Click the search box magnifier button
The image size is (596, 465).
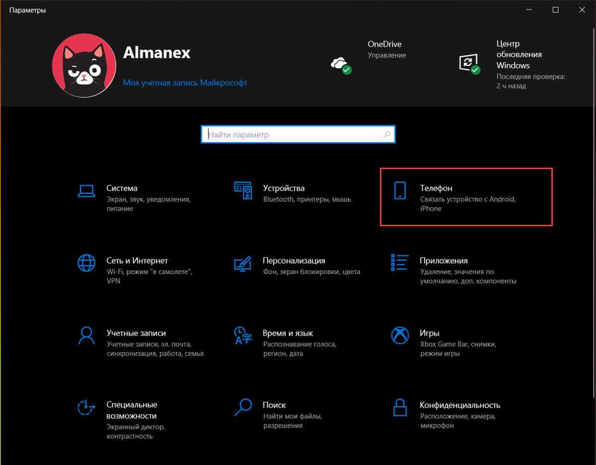pos(387,134)
